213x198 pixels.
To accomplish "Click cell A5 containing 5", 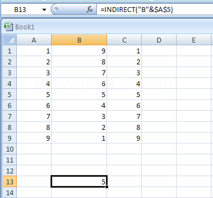I will click(34, 94).
